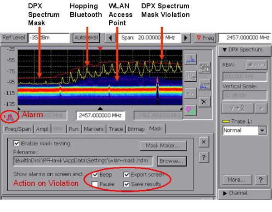Open help with the question mark button

coord(204,157)
